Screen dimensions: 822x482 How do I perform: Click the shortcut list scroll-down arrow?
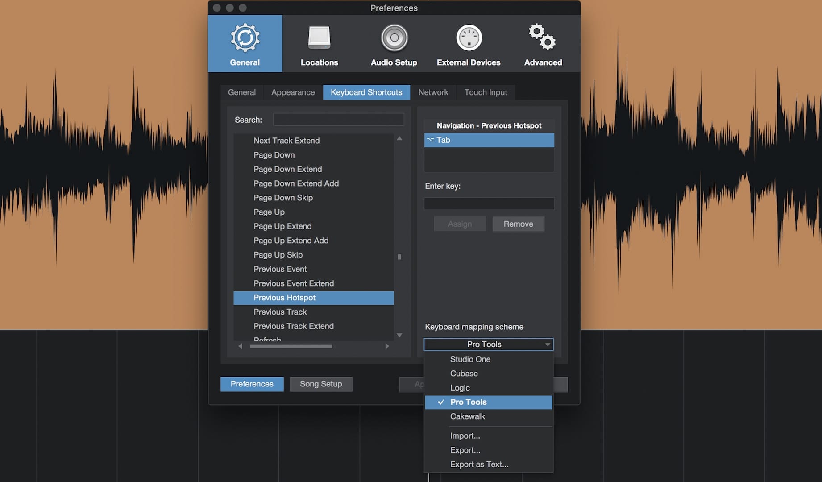399,335
